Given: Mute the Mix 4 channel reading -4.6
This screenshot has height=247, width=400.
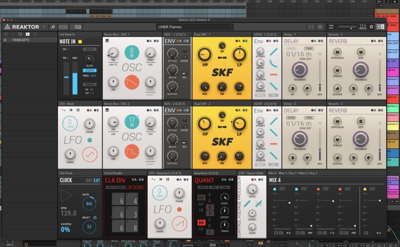Looking at the screenshot, I should pyautogui.click(x=275, y=233).
